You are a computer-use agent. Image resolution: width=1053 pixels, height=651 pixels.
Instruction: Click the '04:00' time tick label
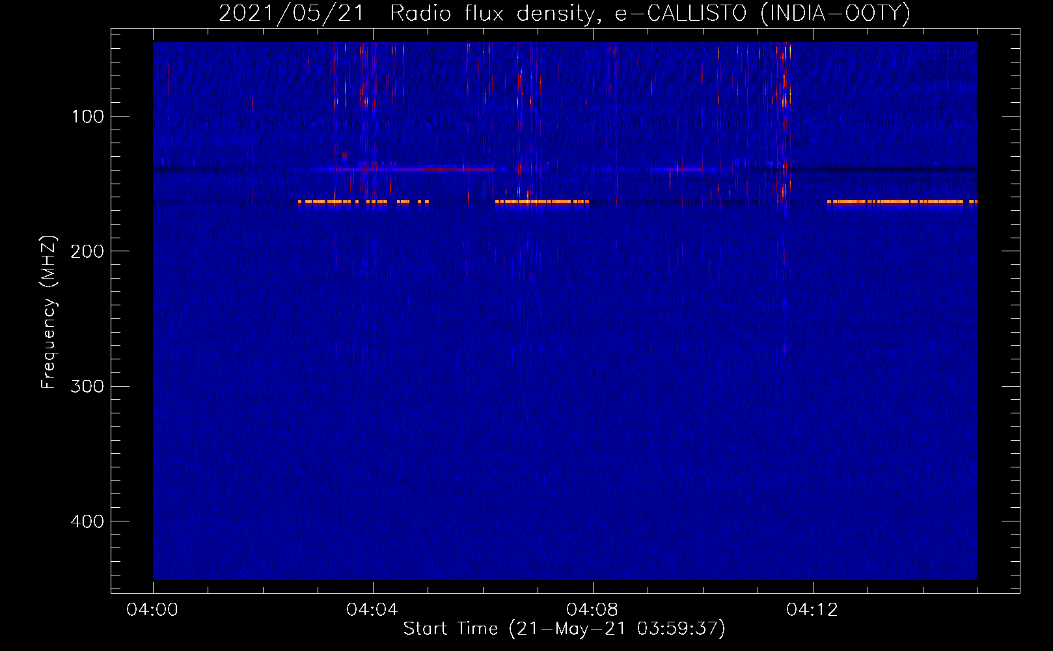(152, 610)
